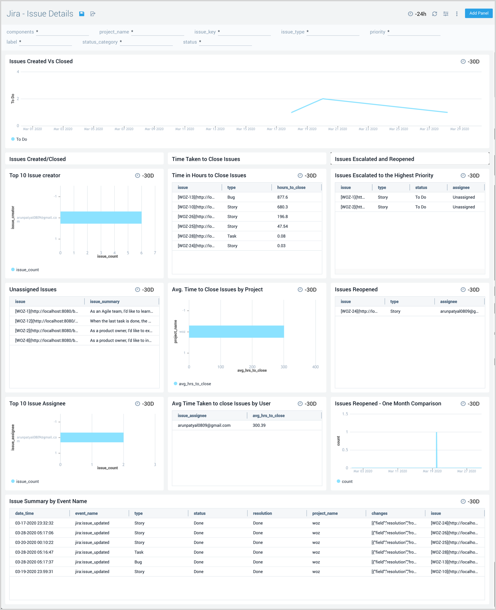Click the share dashboard icon
This screenshot has height=610, width=496.
pyautogui.click(x=93, y=14)
